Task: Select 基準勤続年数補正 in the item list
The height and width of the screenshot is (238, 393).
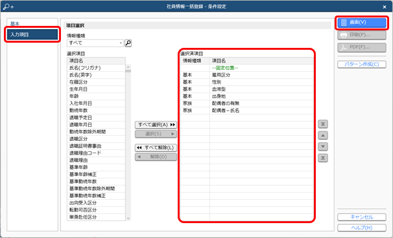Action: 96,196
